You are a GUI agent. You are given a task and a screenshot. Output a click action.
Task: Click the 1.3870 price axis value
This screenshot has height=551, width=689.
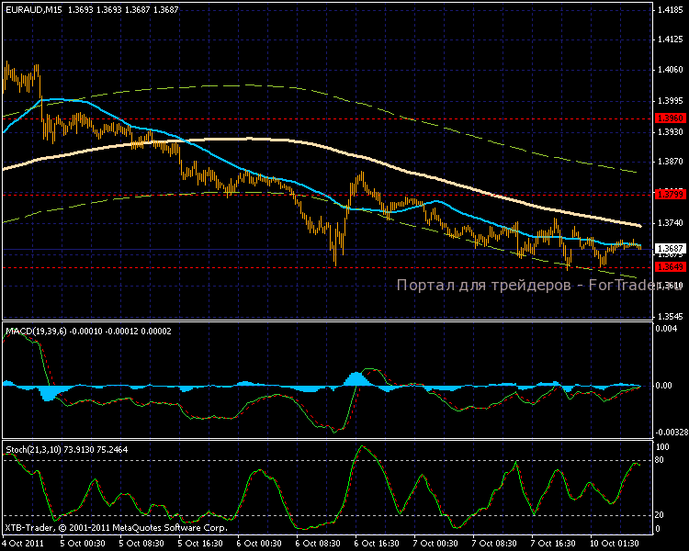pos(671,162)
